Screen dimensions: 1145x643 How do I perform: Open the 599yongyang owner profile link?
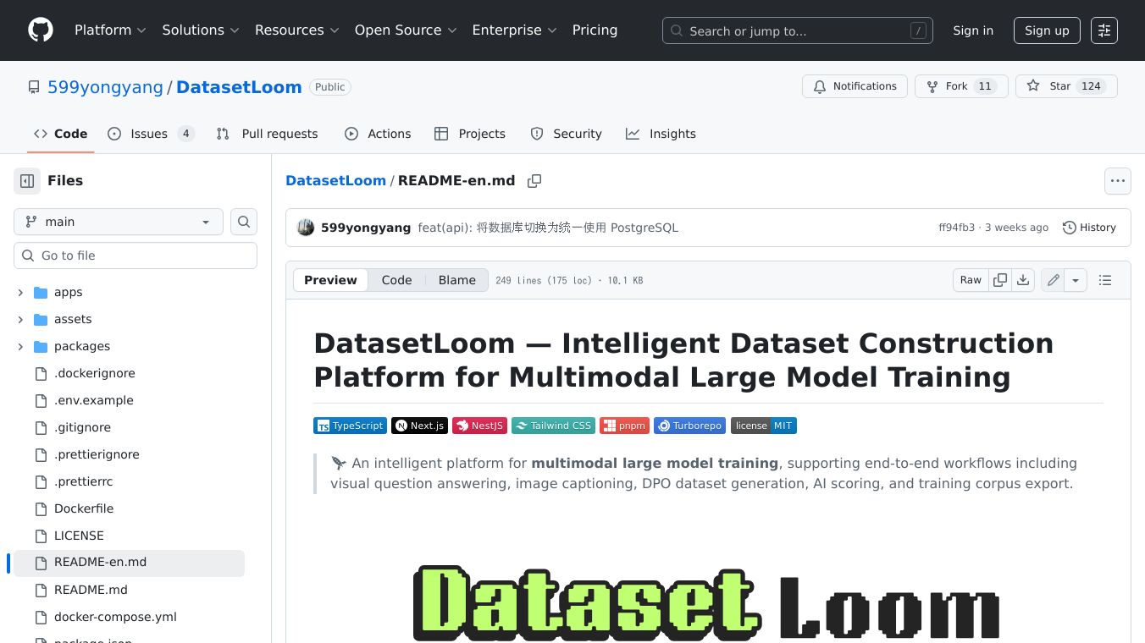[106, 87]
